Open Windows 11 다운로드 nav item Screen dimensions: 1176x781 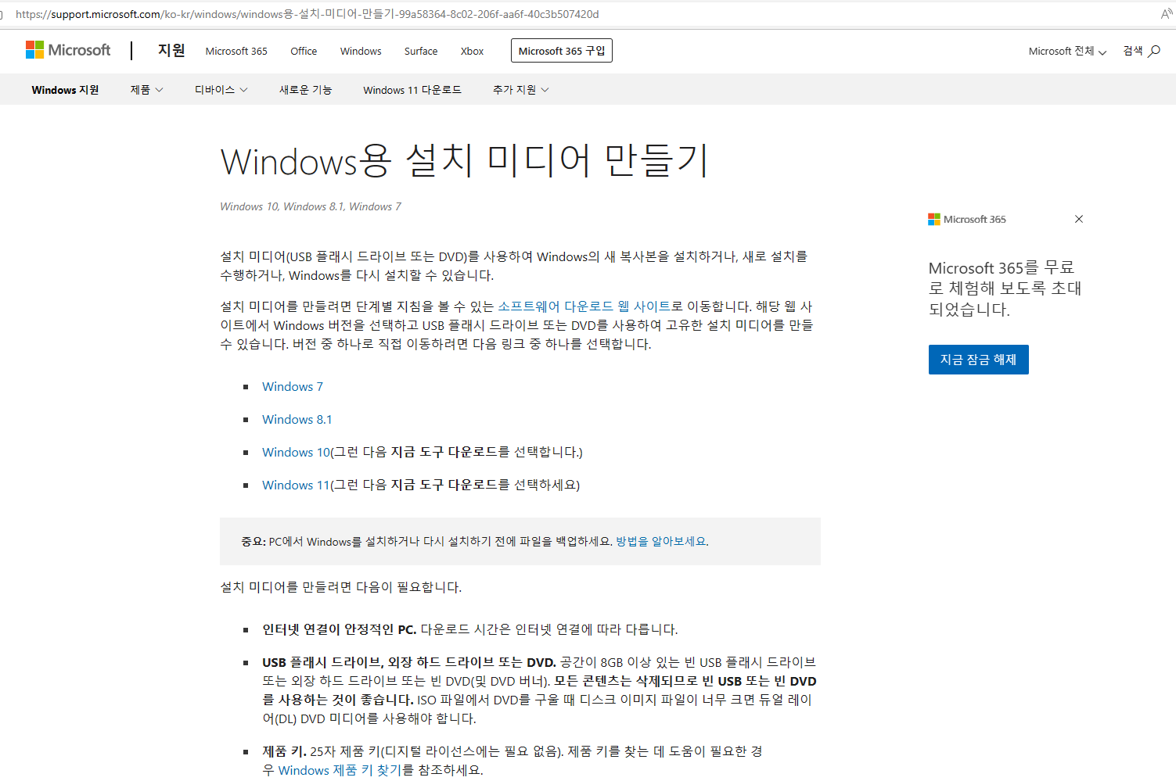412,90
